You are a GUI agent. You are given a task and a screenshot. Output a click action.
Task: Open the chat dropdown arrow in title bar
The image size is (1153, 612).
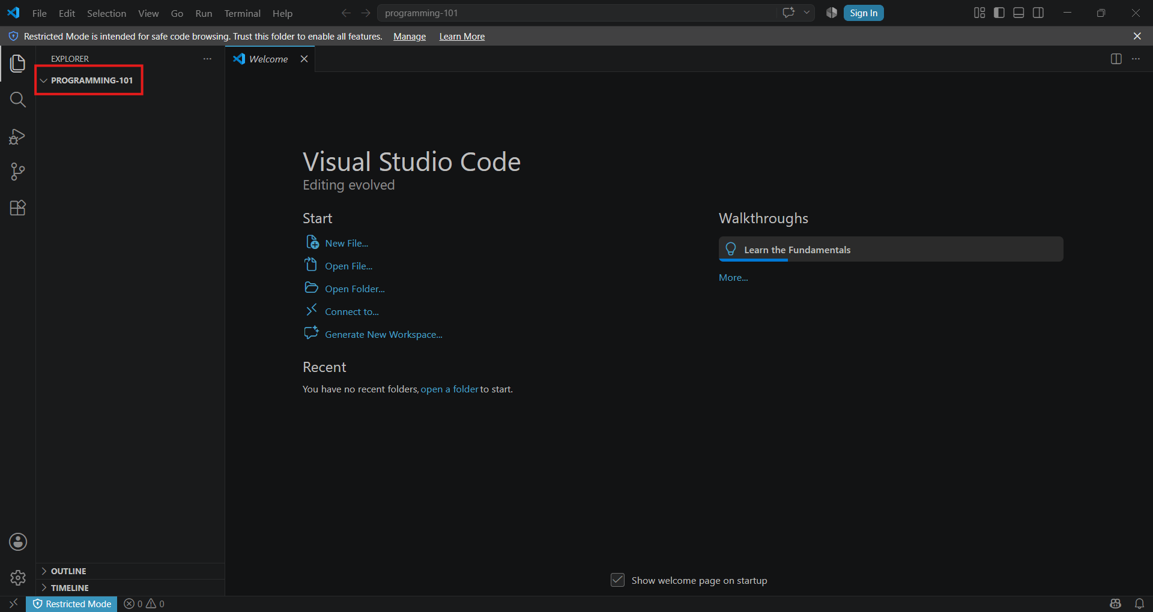(x=806, y=13)
